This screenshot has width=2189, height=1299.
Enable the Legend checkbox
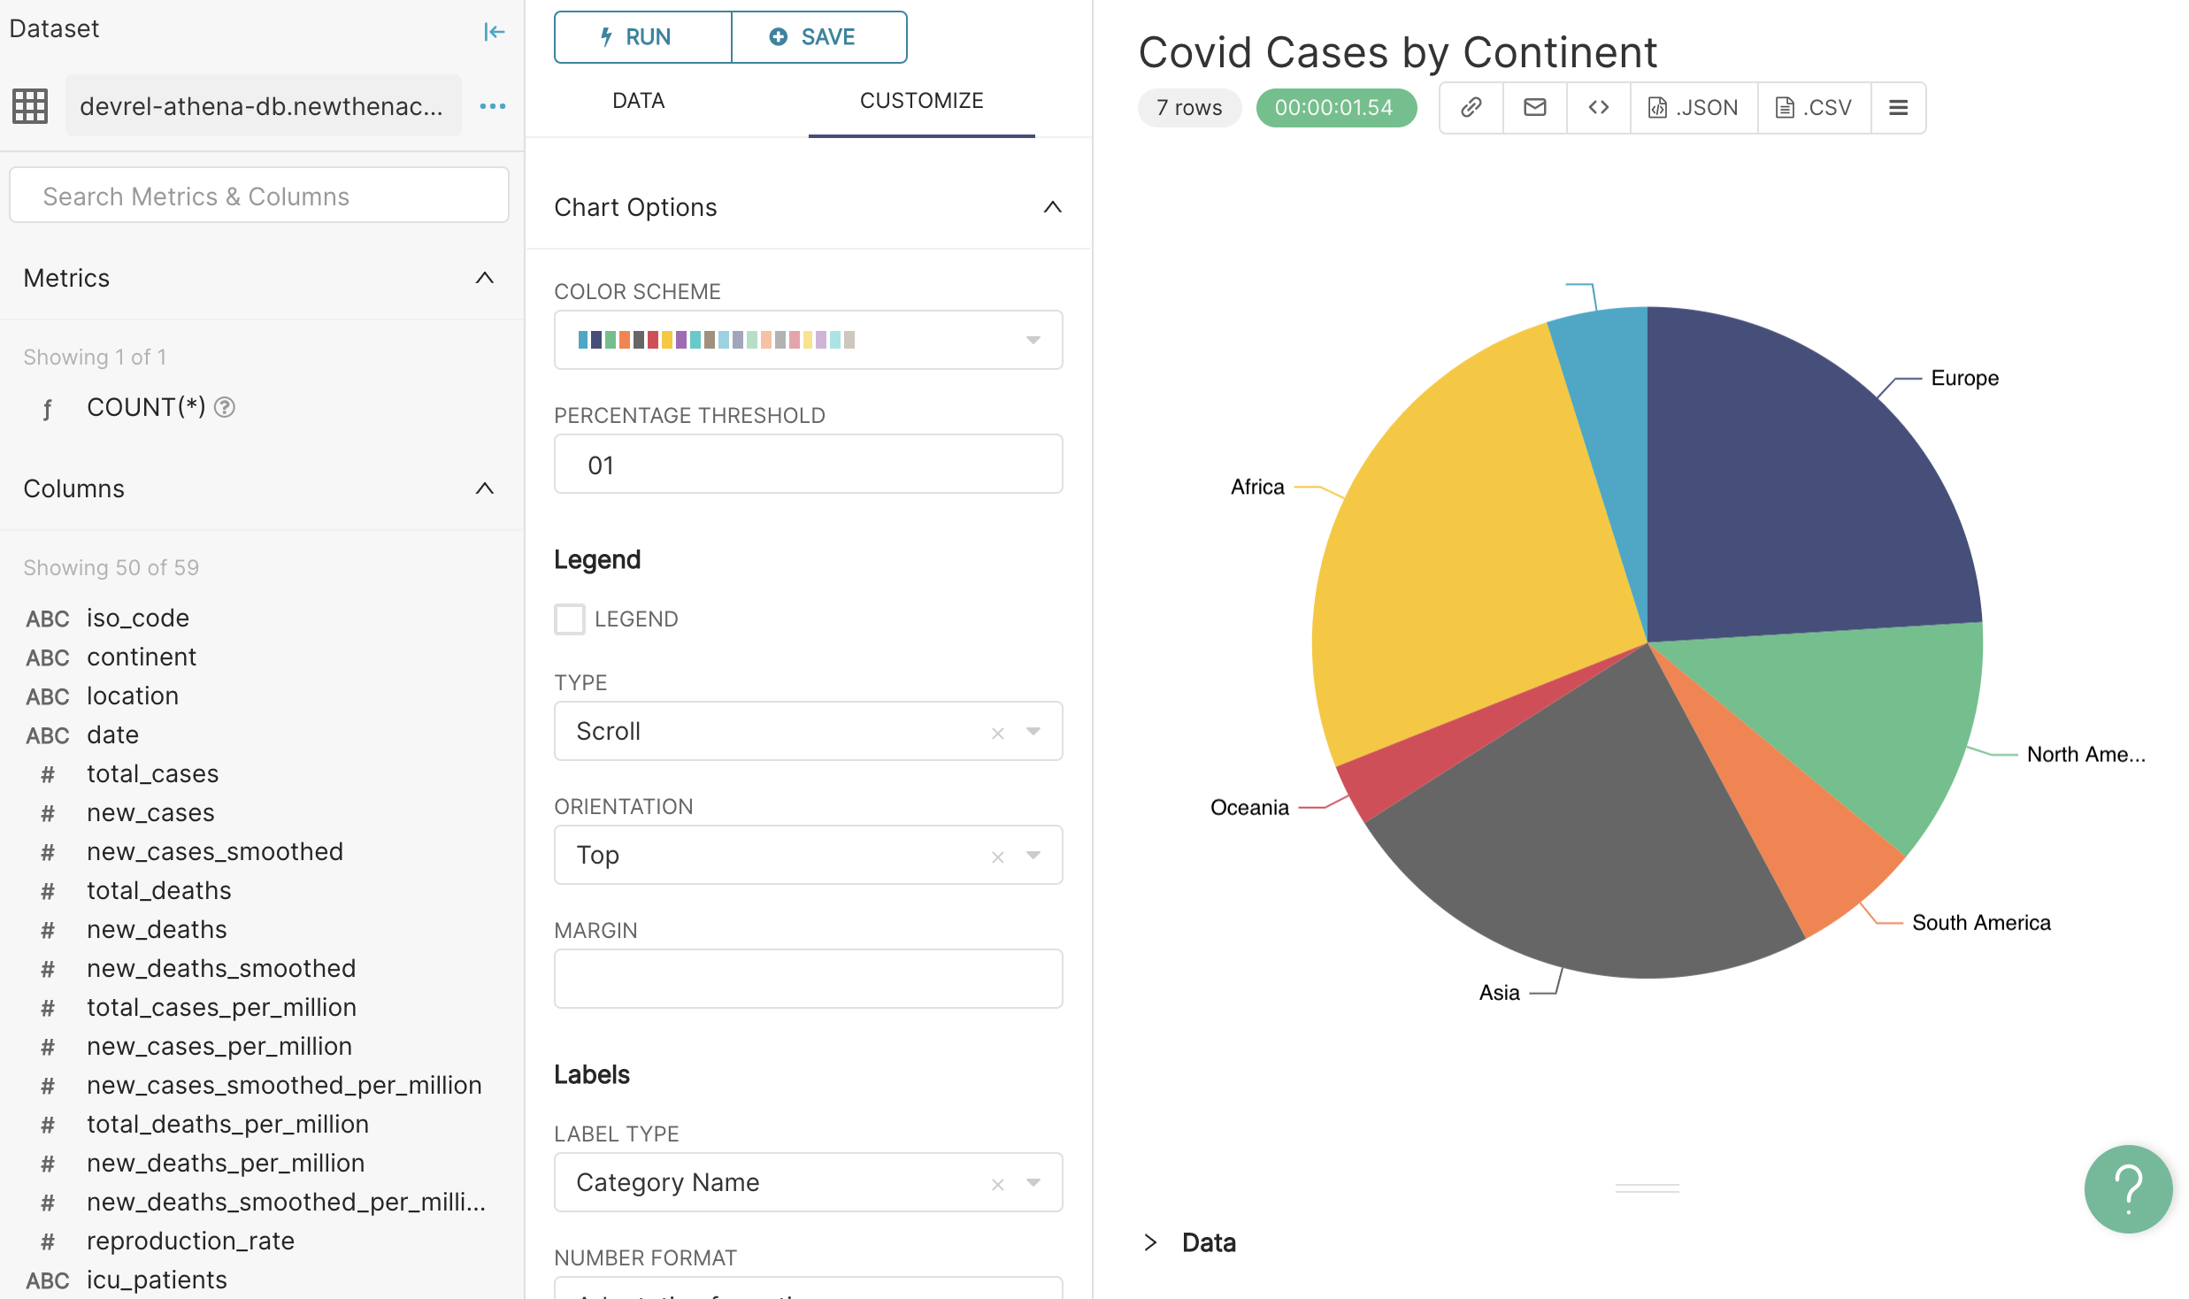(x=570, y=619)
